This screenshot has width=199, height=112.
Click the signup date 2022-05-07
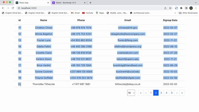(x=170, y=28)
